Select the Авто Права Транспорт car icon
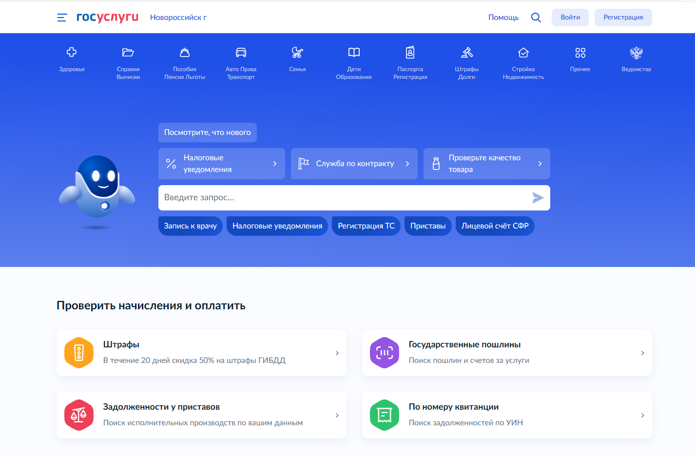Image resolution: width=695 pixels, height=456 pixels. click(x=241, y=52)
